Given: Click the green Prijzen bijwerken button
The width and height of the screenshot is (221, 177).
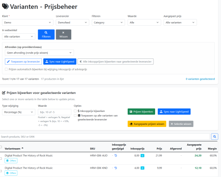Looking at the screenshot, I should click(x=141, y=112).
